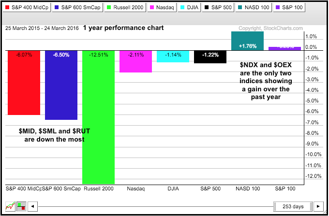Image resolution: width=329 pixels, height=216 pixels.
Task: Click the date range slider track
Action: click(x=155, y=206)
